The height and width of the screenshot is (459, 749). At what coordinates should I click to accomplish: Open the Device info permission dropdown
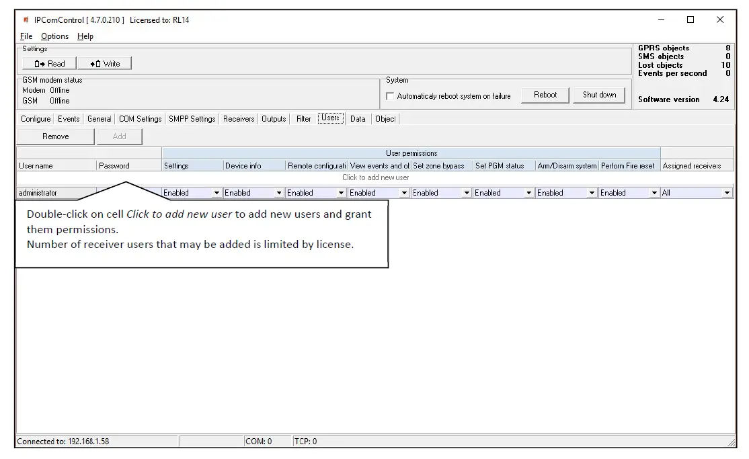[x=279, y=193]
